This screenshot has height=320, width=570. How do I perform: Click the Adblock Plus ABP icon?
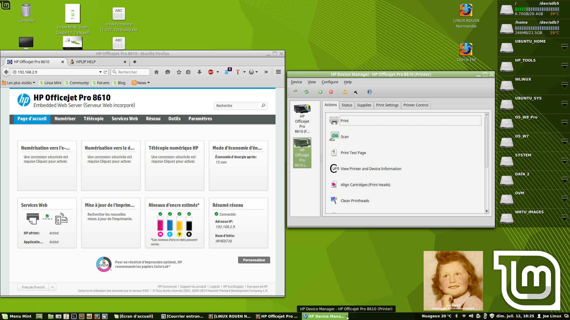click(x=211, y=72)
